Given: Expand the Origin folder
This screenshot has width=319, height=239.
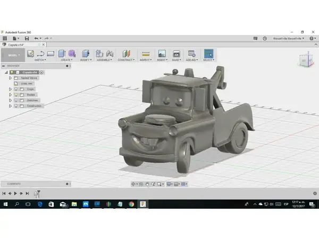Looking at the screenshot, I should coord(10,89).
